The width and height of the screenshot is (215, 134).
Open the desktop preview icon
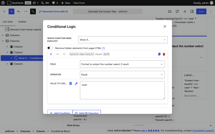point(170,11)
